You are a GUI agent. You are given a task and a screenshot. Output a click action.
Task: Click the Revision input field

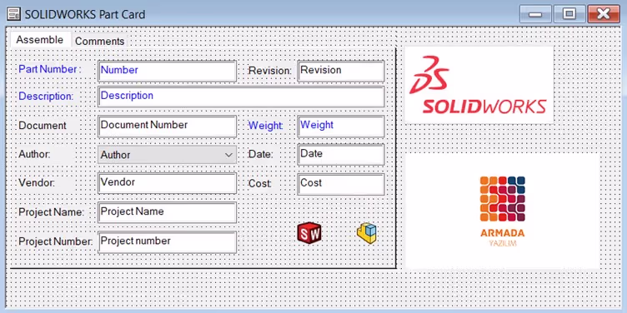coord(341,71)
